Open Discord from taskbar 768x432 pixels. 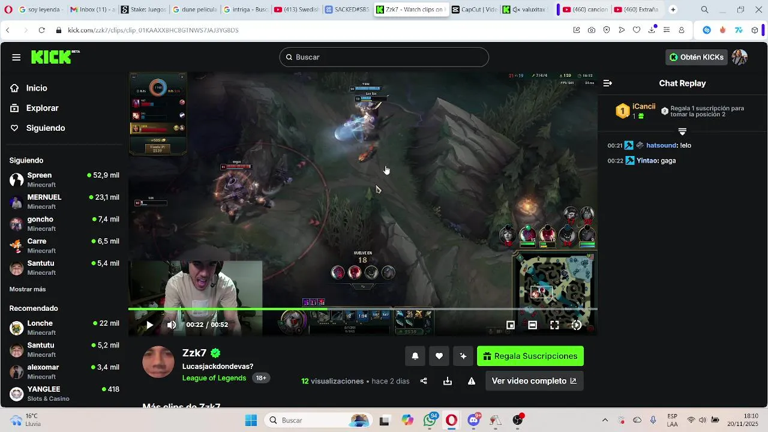pos(474,420)
